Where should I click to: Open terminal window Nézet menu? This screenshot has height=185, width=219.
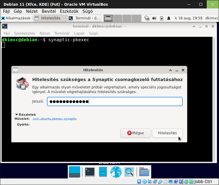point(45,33)
